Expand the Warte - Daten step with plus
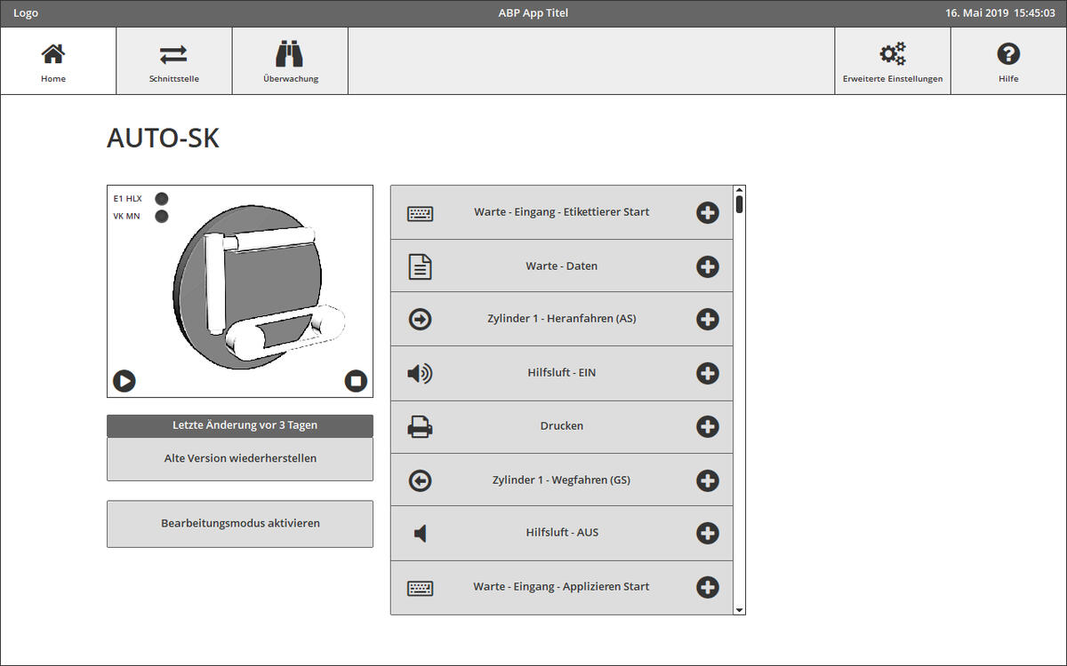 [x=708, y=266]
